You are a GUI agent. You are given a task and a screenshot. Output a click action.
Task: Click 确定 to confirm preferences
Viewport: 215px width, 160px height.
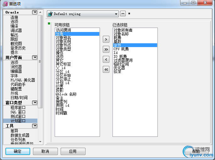[x=18, y=152]
